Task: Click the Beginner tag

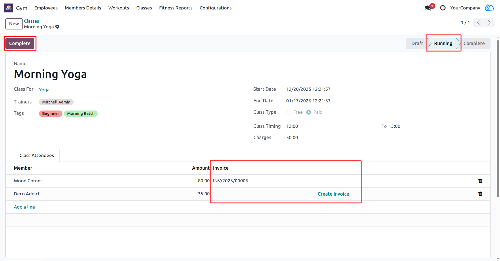Action: pyautogui.click(x=51, y=113)
